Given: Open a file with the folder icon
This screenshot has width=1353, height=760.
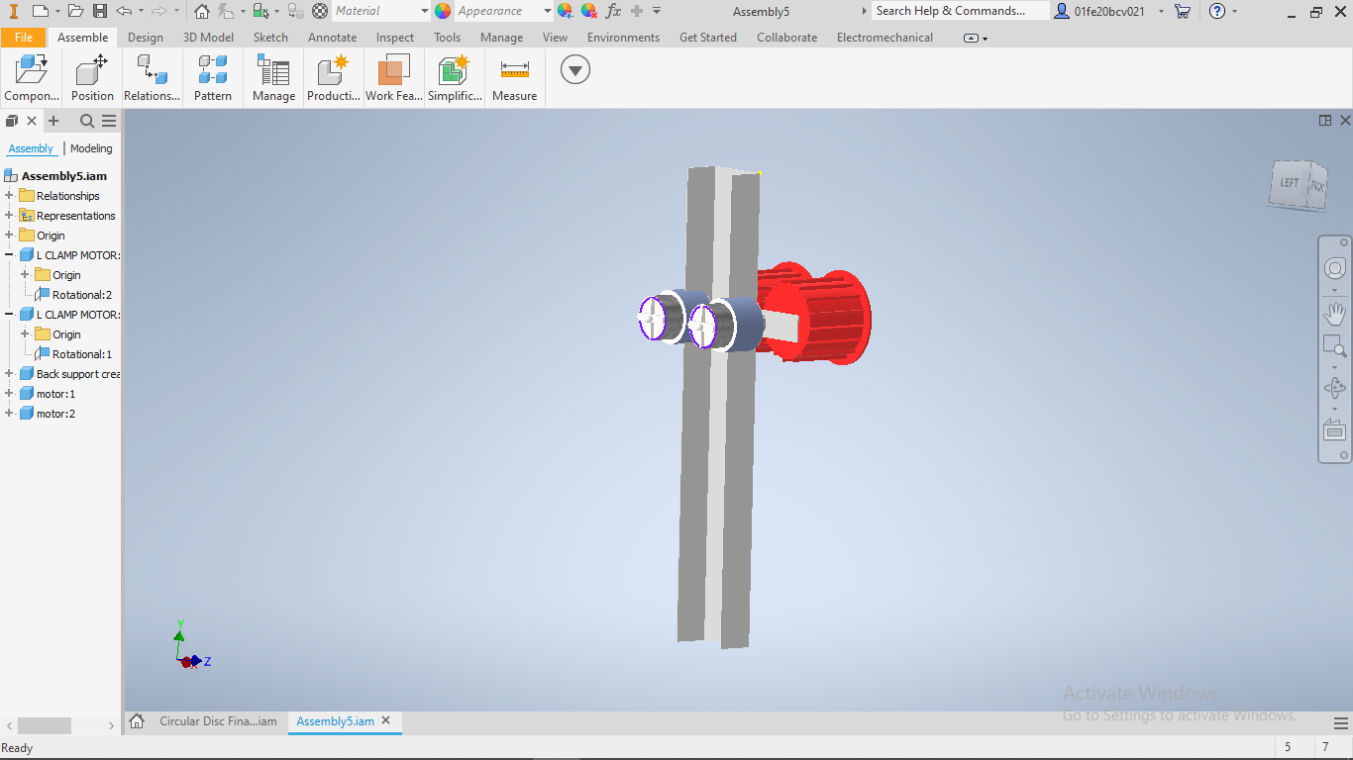Looking at the screenshot, I should [x=75, y=11].
